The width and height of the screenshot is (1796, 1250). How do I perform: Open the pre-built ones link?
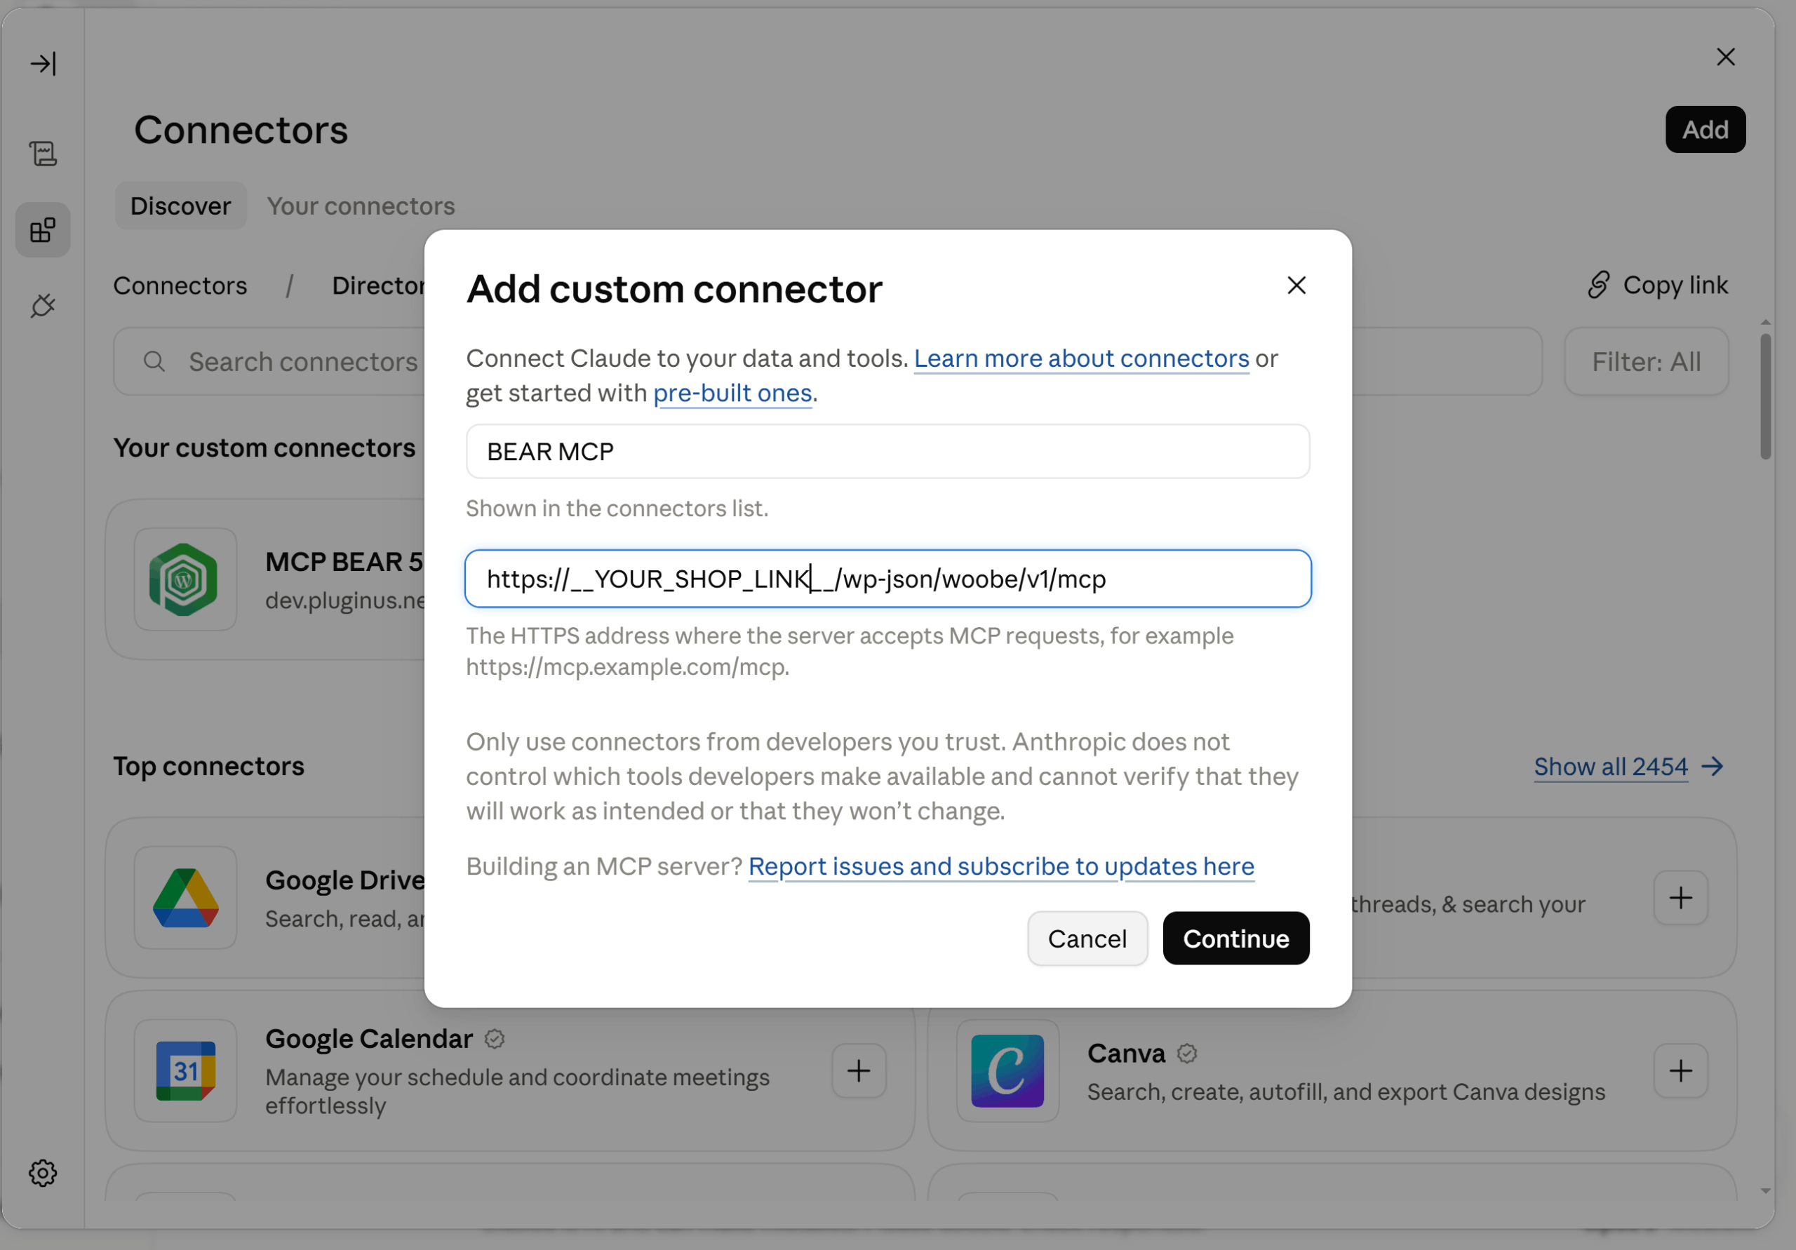(732, 393)
